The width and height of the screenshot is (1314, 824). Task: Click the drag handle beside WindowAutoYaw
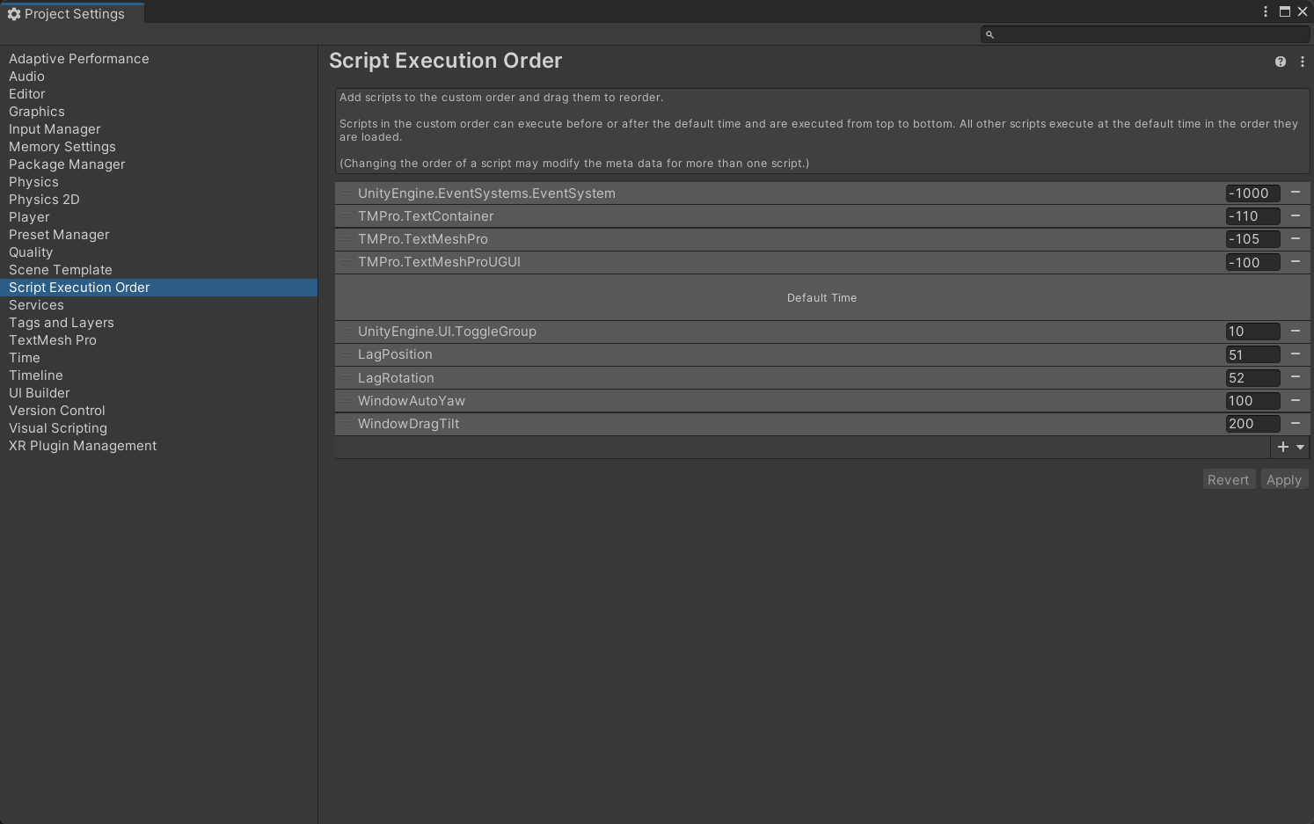click(347, 401)
